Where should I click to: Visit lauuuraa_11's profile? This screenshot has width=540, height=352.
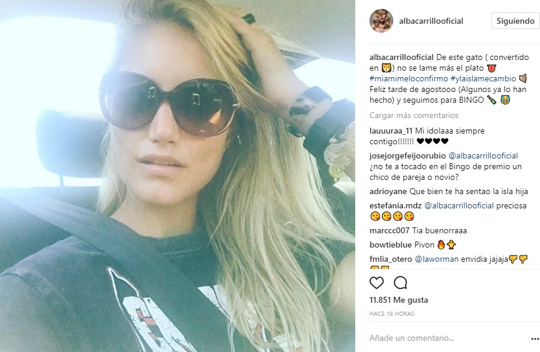[391, 131]
